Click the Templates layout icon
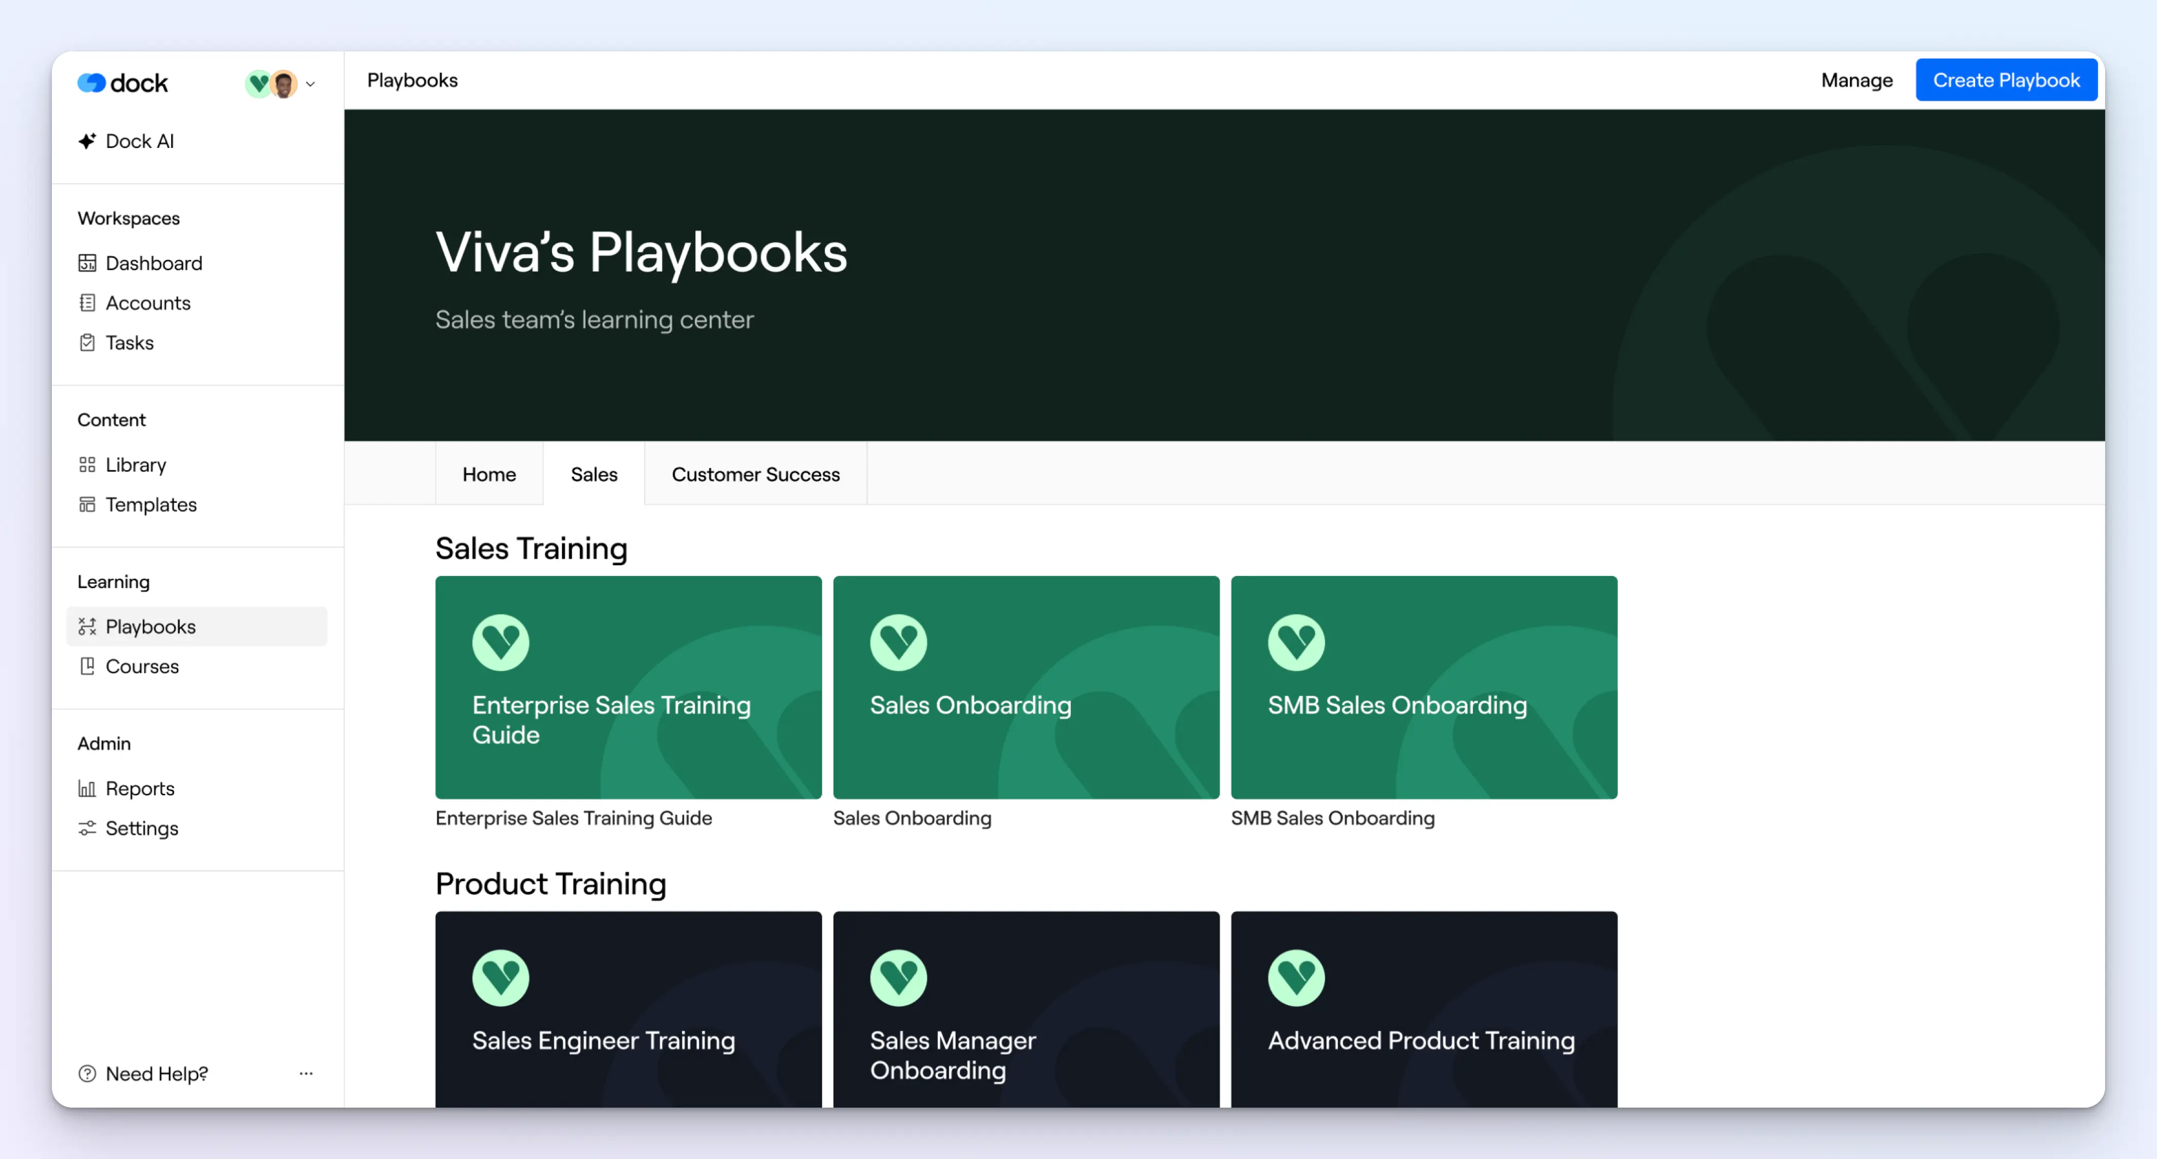This screenshot has width=2157, height=1159. coord(87,504)
